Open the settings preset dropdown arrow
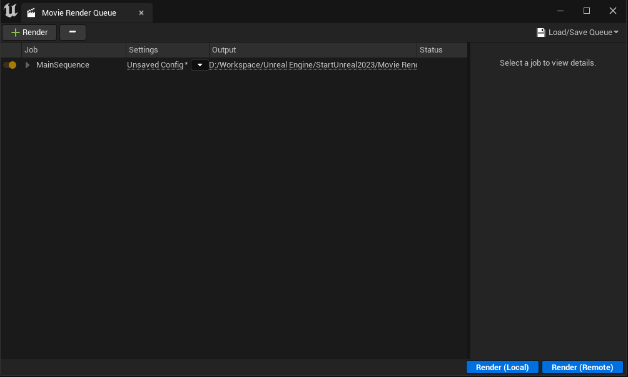Viewport: 628px width, 377px height. coord(200,65)
